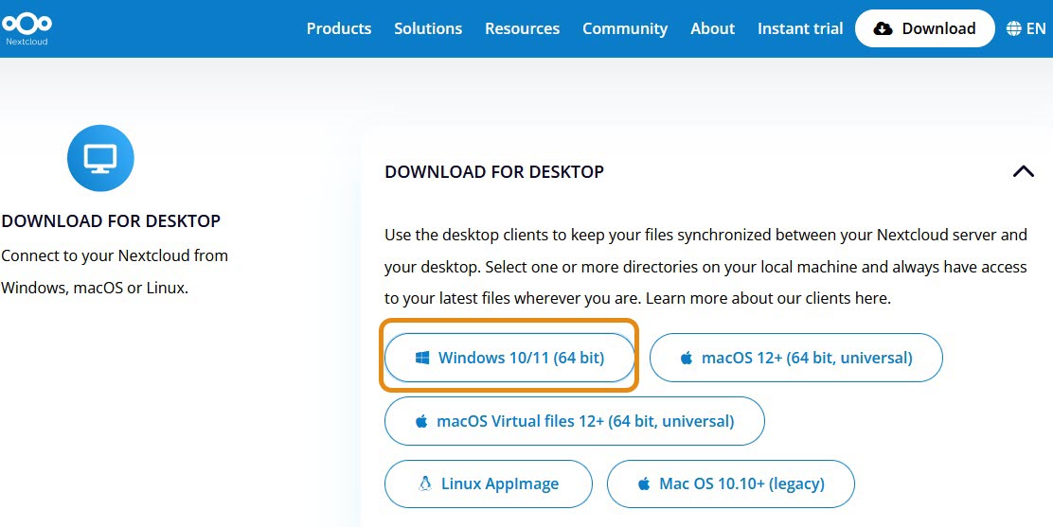Open the Solutions menu
The image size is (1053, 527).
[428, 28]
